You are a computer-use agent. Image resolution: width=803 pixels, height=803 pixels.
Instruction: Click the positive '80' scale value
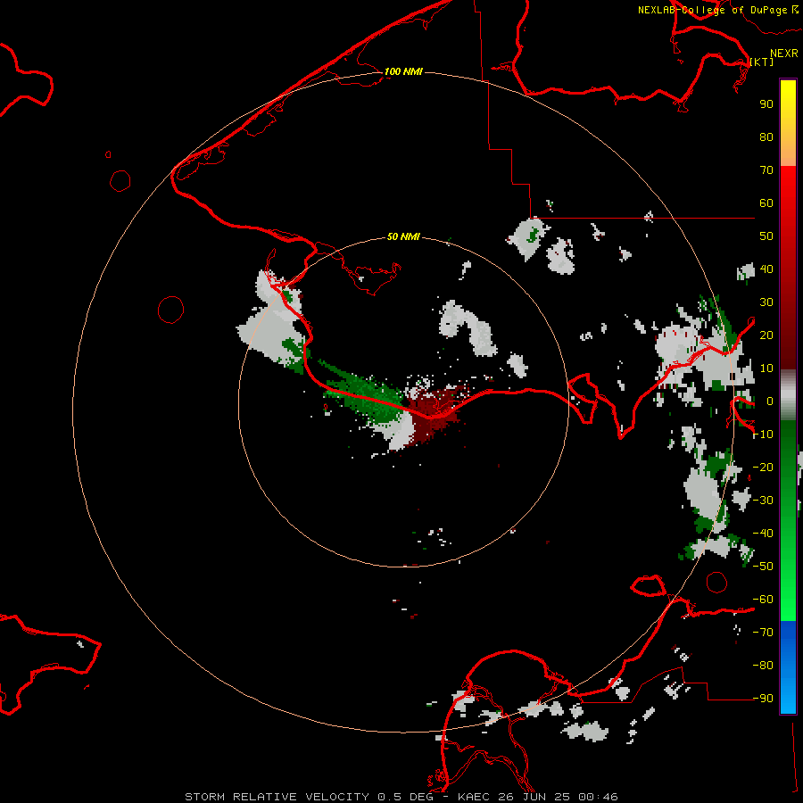pos(766,137)
